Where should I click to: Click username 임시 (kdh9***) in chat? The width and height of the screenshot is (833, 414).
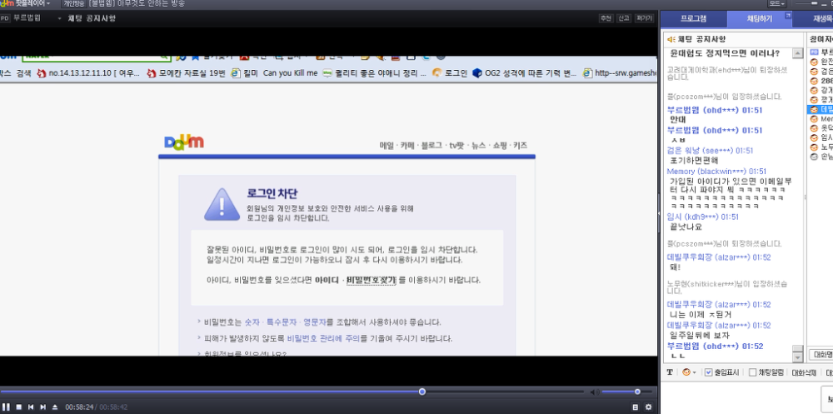click(703, 217)
